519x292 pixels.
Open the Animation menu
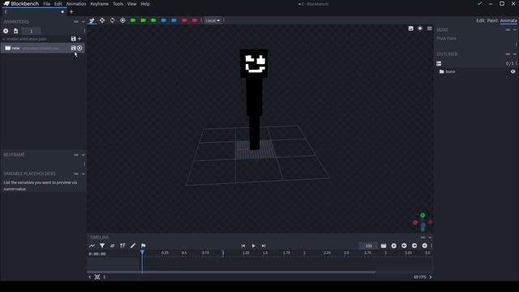(76, 4)
